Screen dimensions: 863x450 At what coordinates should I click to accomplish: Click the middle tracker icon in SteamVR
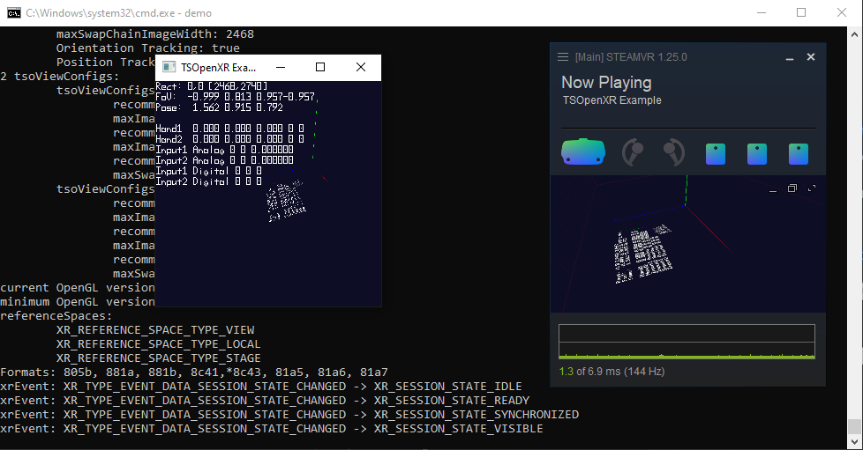tap(757, 154)
